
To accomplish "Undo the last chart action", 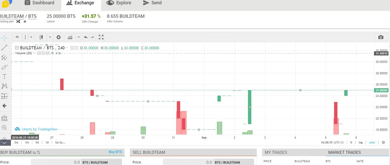I will tap(86, 37).
